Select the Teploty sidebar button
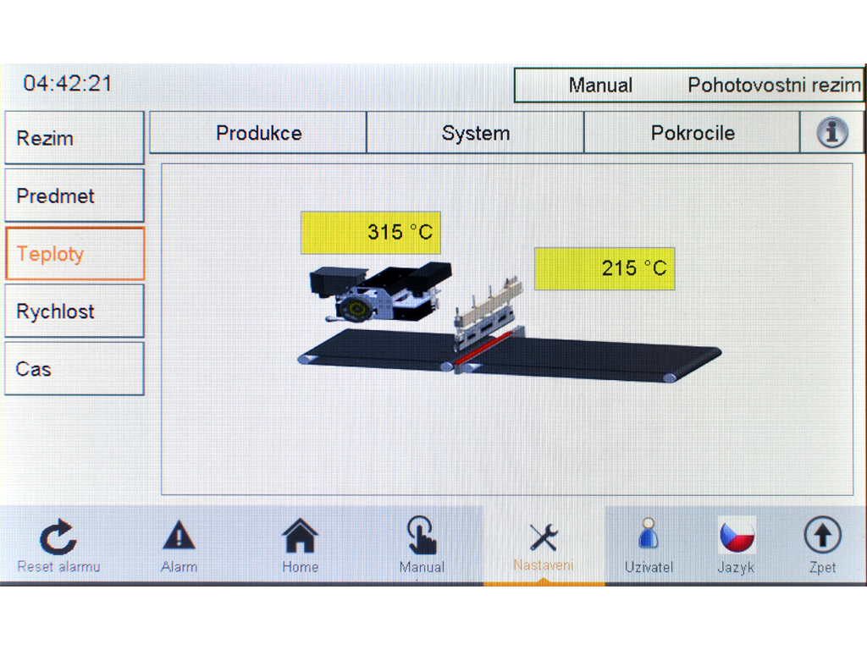The width and height of the screenshot is (867, 650). tap(75, 254)
